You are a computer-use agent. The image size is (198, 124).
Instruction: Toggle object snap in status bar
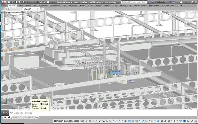click(x=120, y=121)
